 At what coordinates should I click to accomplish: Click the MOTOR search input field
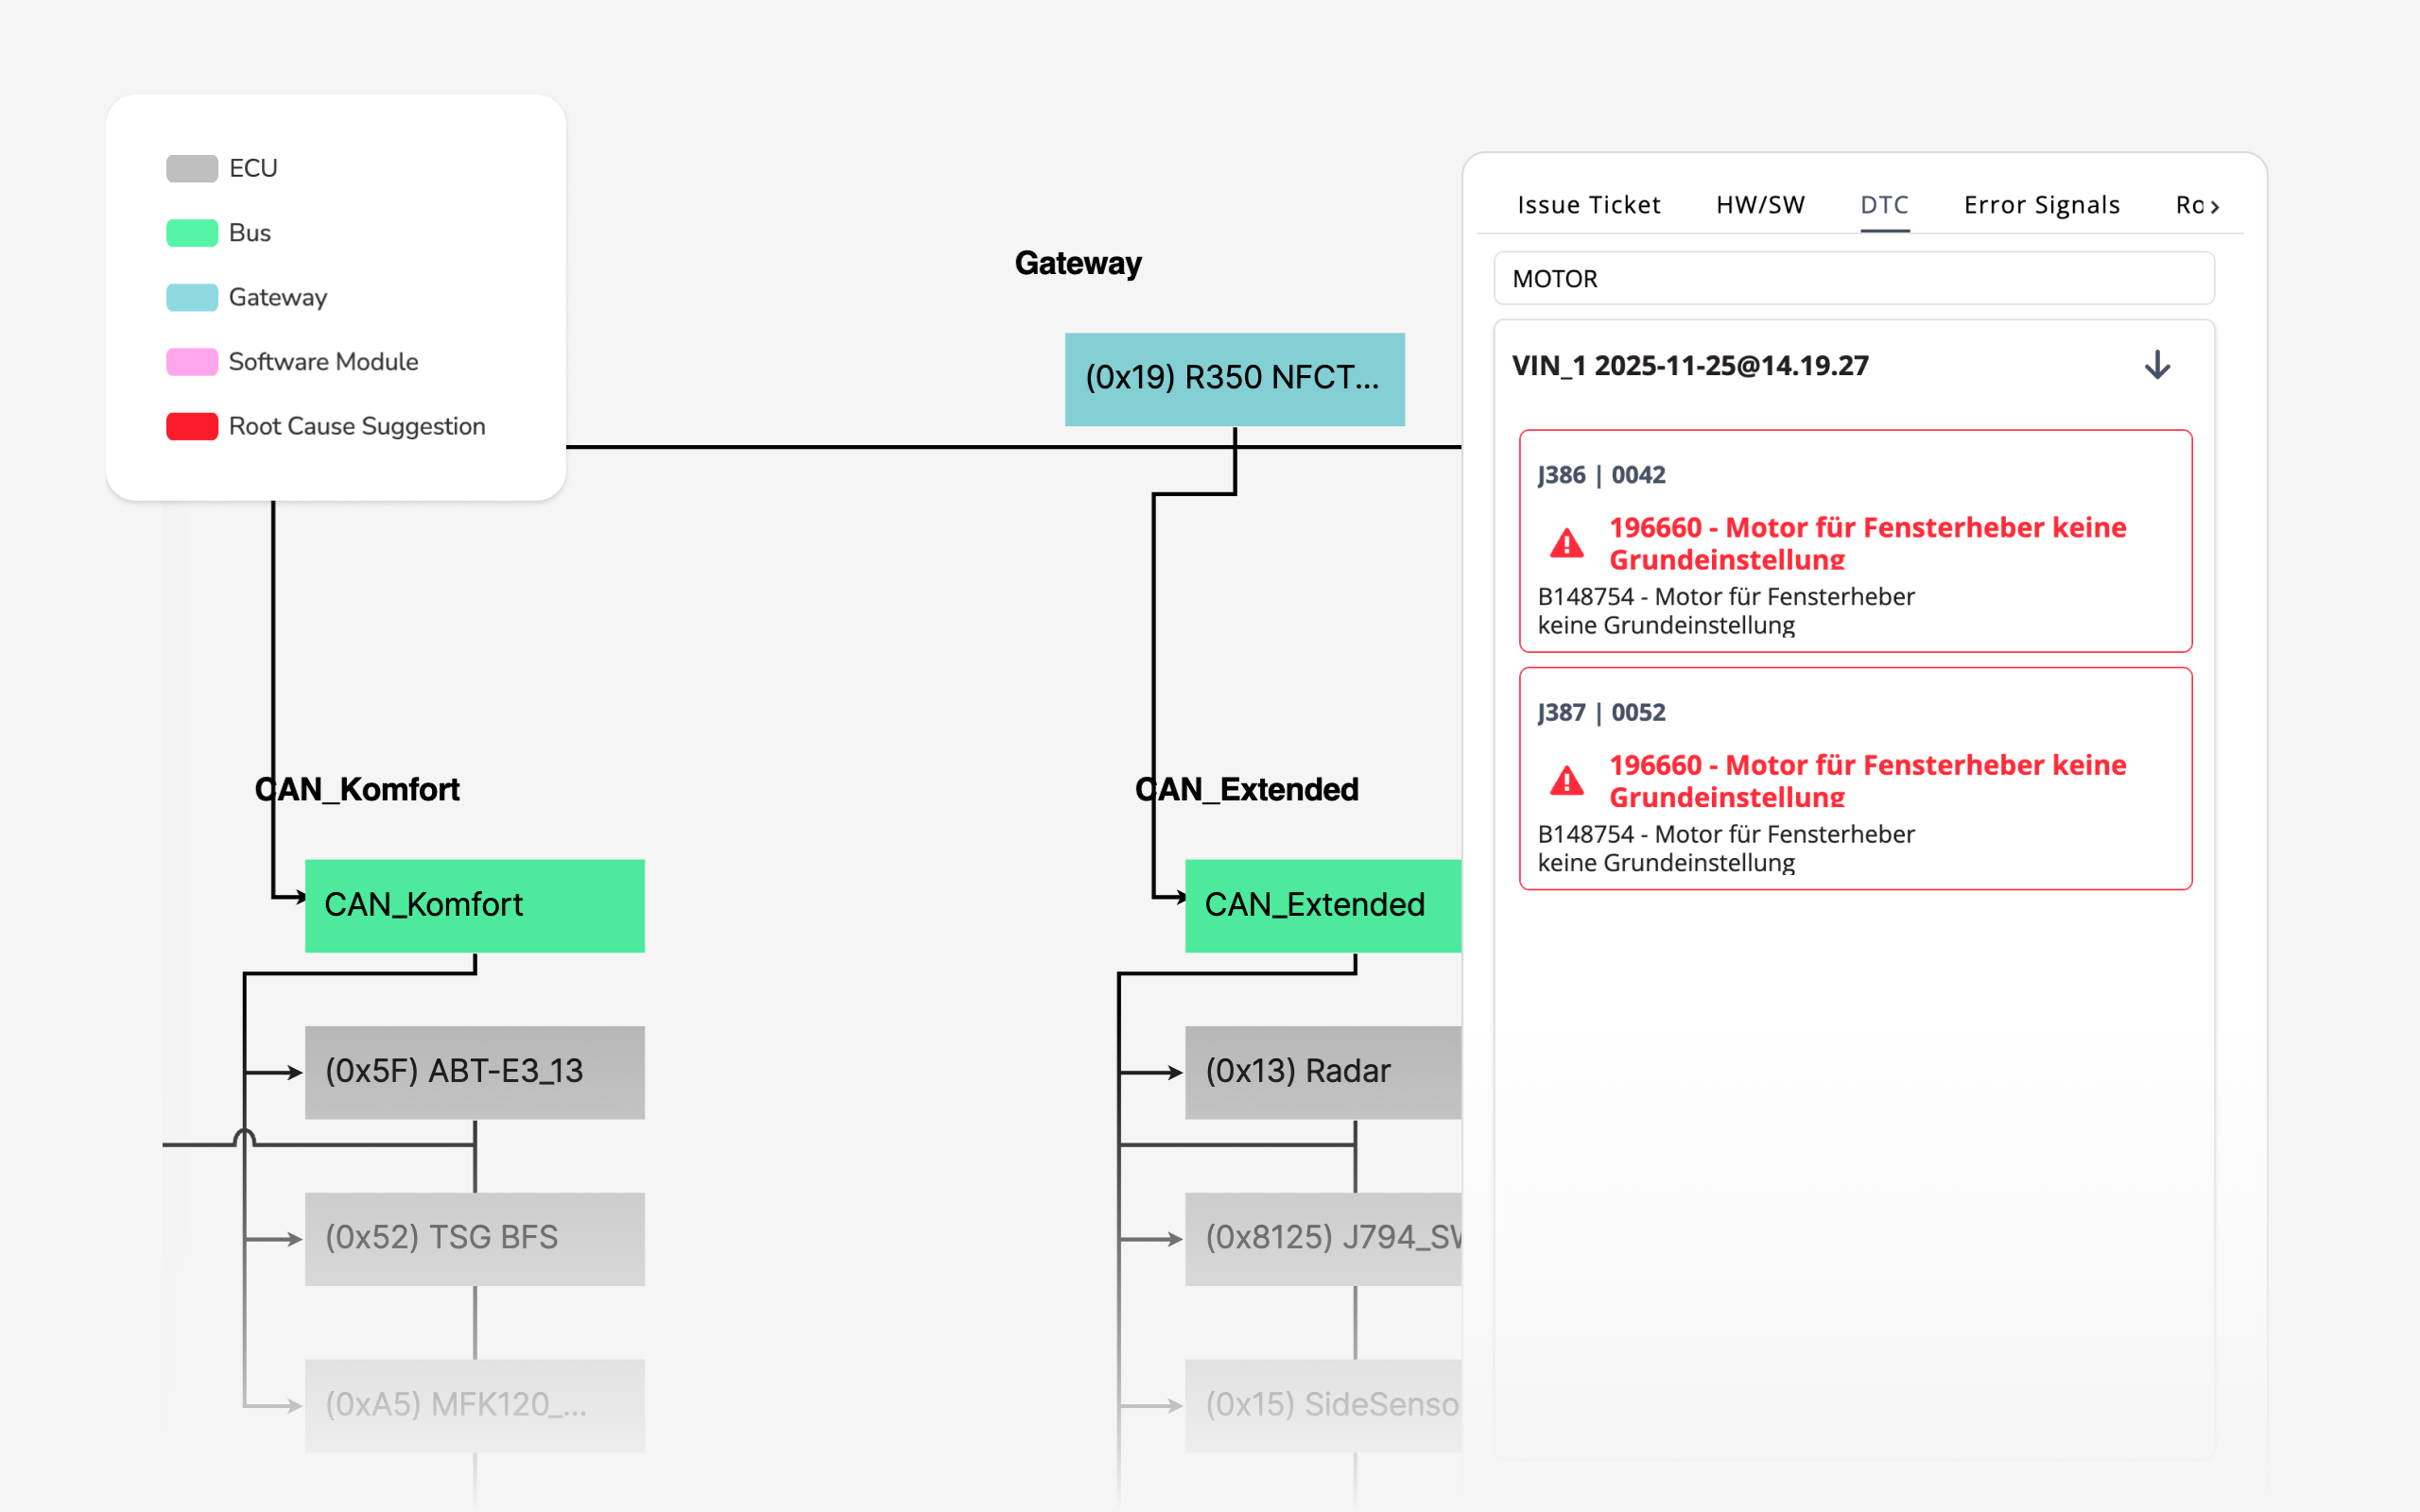point(1853,279)
